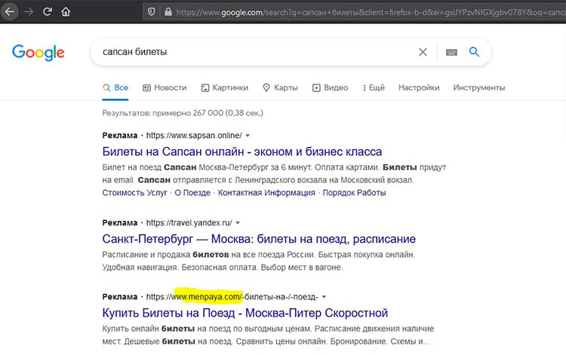
Task: Click the Google logo
Action: pos(38,52)
